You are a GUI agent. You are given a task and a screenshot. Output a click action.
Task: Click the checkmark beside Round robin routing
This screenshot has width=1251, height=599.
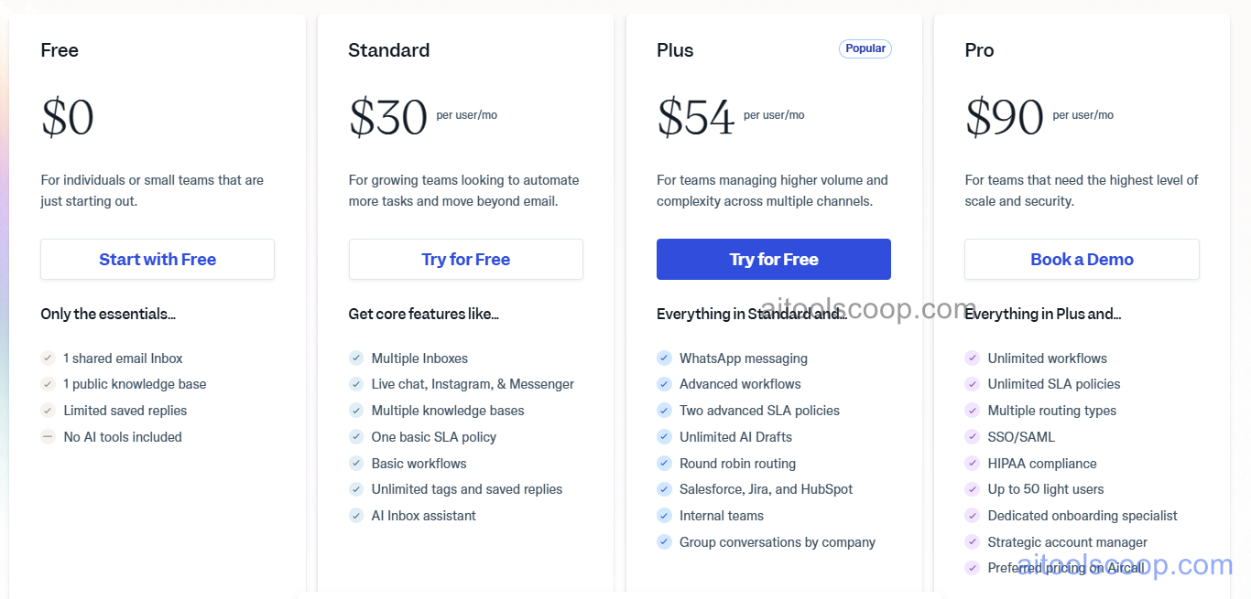pyautogui.click(x=664, y=463)
